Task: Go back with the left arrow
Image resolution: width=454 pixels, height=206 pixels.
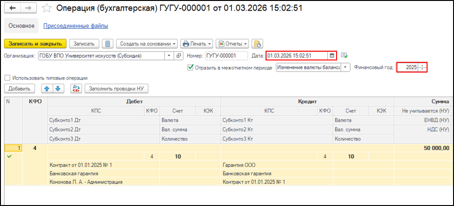Action: point(13,8)
